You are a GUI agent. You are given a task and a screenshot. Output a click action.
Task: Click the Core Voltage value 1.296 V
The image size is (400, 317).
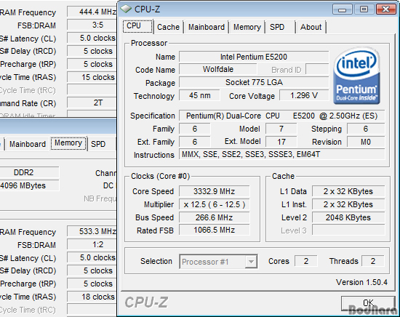pyautogui.click(x=304, y=95)
